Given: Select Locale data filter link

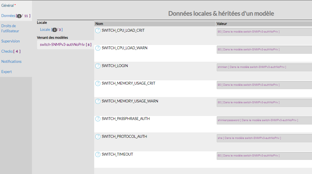Looking at the screenshot, I should (45, 29).
